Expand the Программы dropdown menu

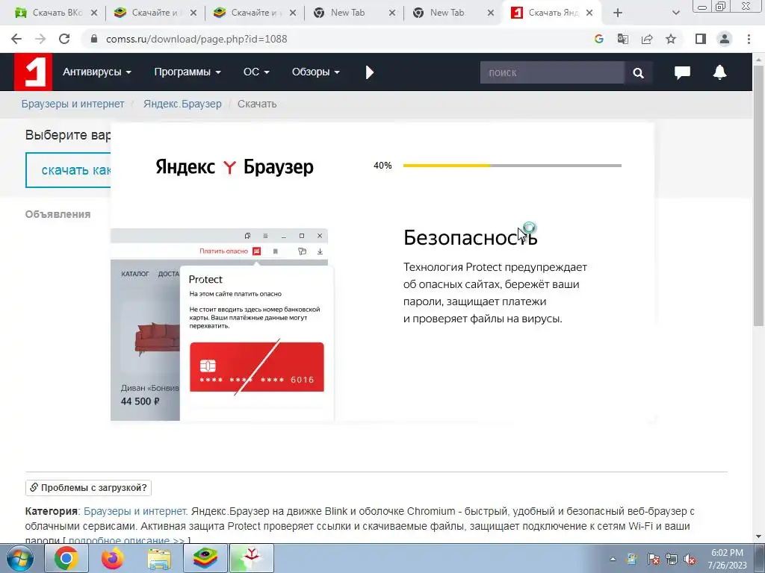pyautogui.click(x=188, y=72)
